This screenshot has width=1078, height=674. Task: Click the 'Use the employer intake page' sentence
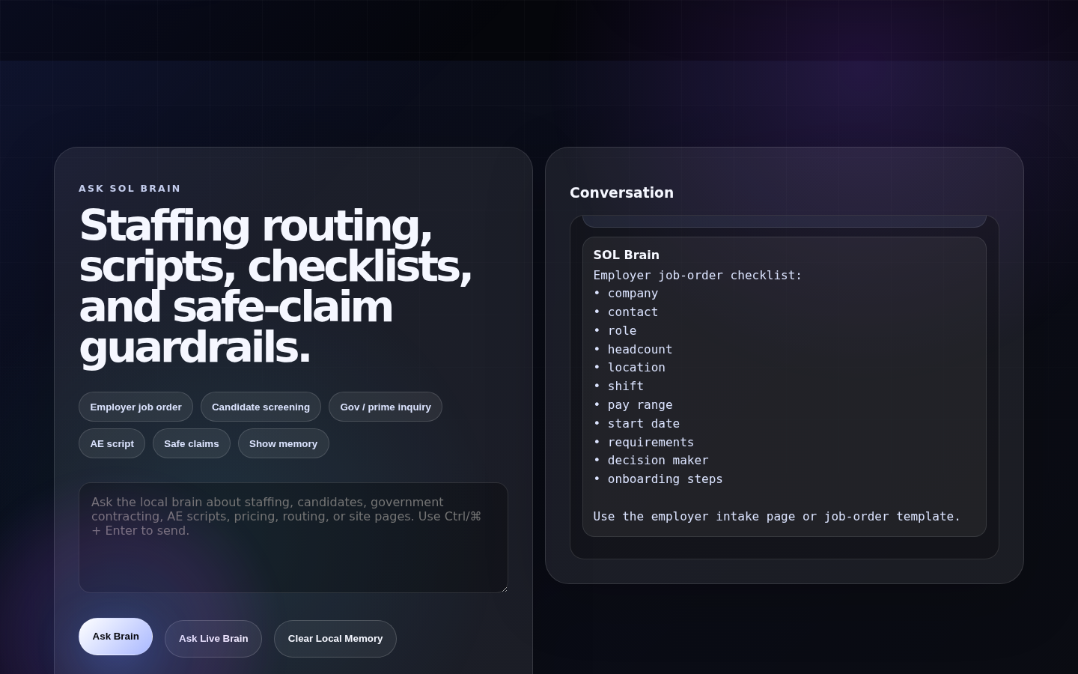[777, 517]
